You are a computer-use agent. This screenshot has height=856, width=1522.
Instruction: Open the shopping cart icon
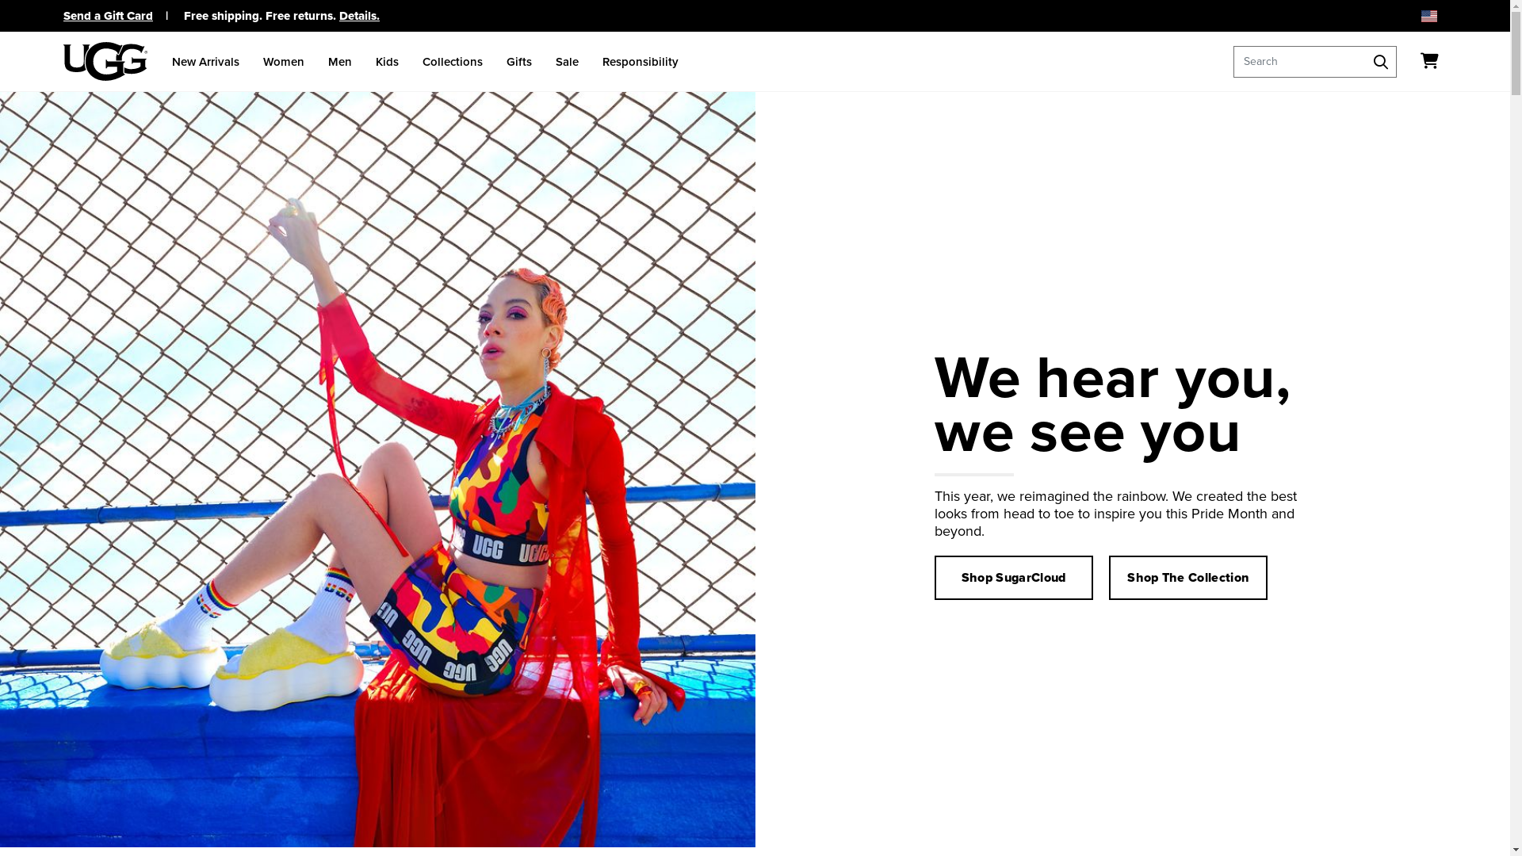click(x=1429, y=61)
